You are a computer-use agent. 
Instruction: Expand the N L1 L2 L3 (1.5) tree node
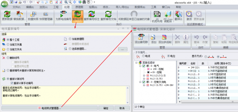144,75
